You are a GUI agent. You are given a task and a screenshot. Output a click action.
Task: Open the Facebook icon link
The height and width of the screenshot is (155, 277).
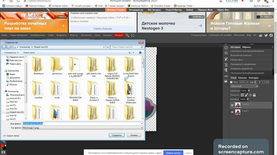pyautogui.click(x=271, y=35)
